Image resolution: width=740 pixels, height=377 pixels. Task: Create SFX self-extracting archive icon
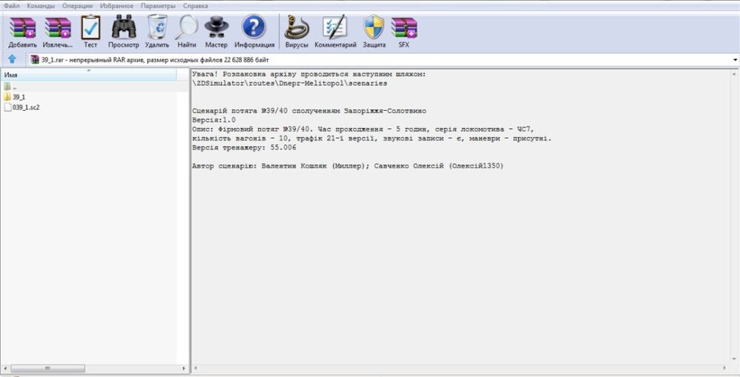click(x=403, y=31)
